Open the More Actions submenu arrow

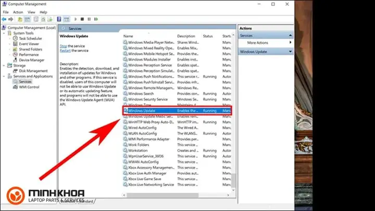coord(290,42)
